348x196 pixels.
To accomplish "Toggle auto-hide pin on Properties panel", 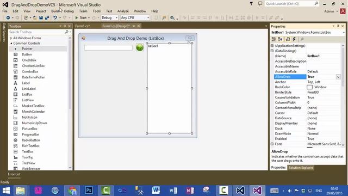I will [338, 26].
